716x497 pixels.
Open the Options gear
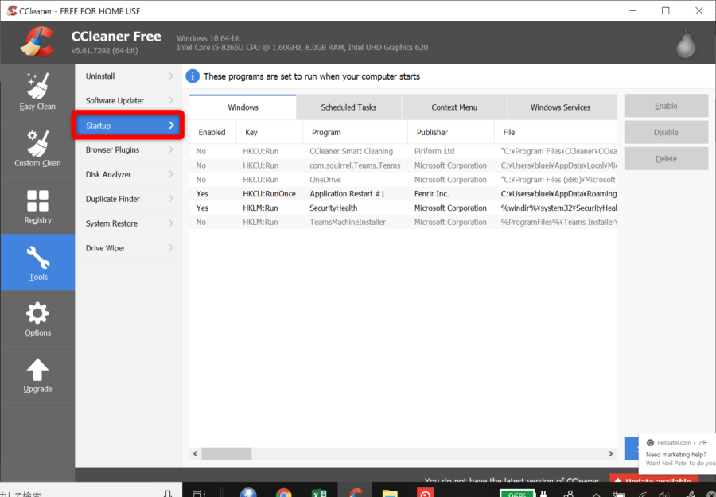[x=37, y=313]
